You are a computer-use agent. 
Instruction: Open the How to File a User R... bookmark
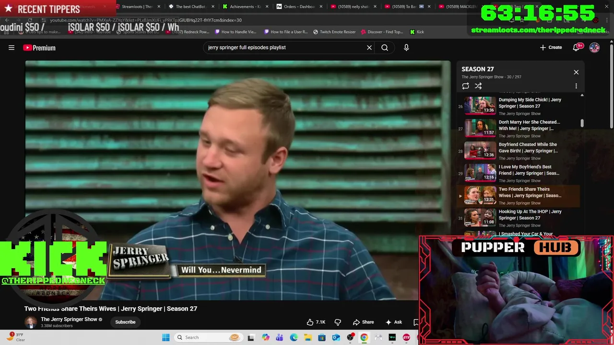[286, 32]
